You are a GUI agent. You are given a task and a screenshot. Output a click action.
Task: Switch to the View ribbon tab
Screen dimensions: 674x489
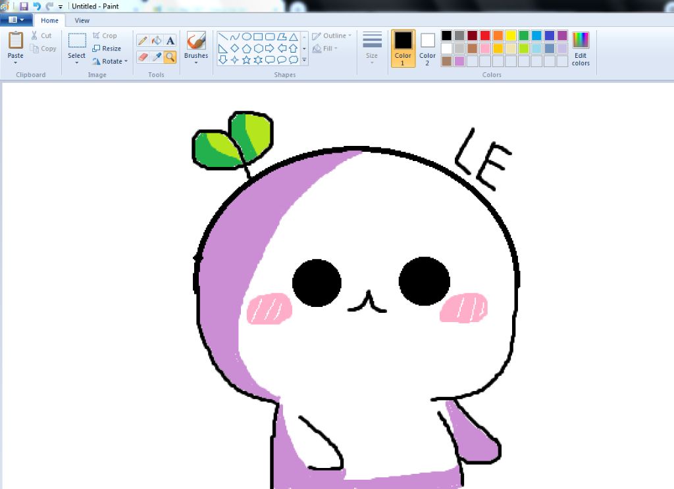click(82, 20)
